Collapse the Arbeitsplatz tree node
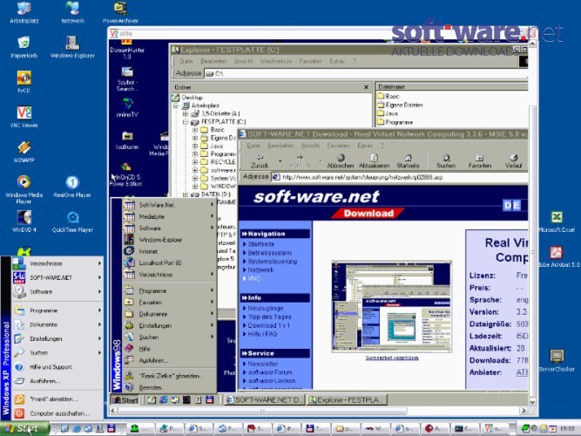The height and width of the screenshot is (436, 581). tap(176, 106)
